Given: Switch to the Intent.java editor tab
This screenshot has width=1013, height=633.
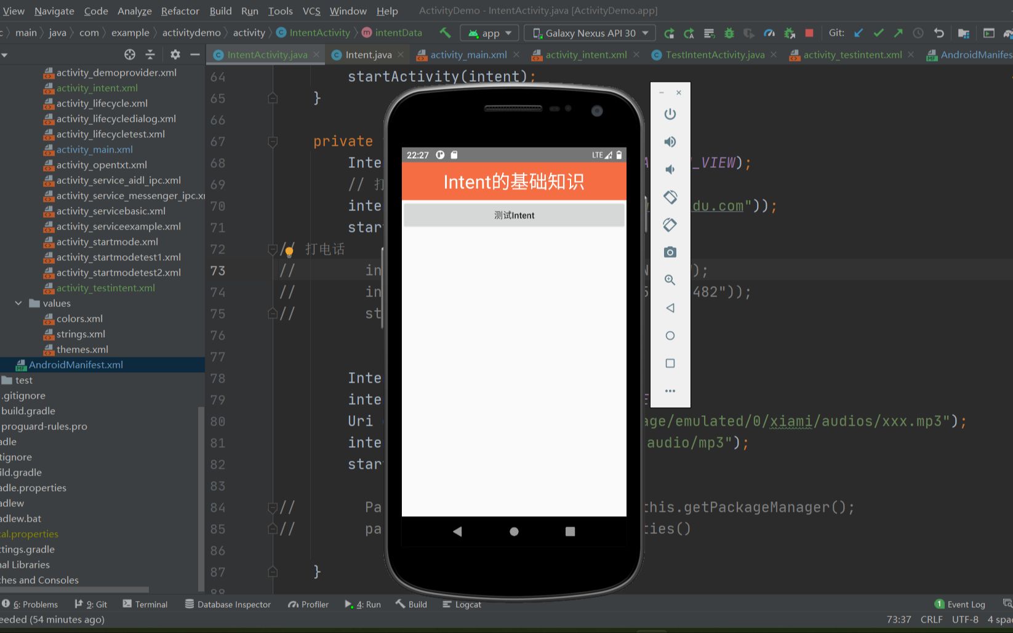Looking at the screenshot, I should pos(367,54).
